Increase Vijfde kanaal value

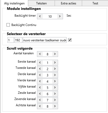pyautogui.click(x=55, y=88)
